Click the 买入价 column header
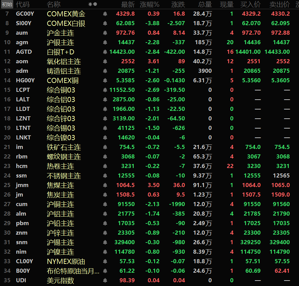 pos(250,4)
